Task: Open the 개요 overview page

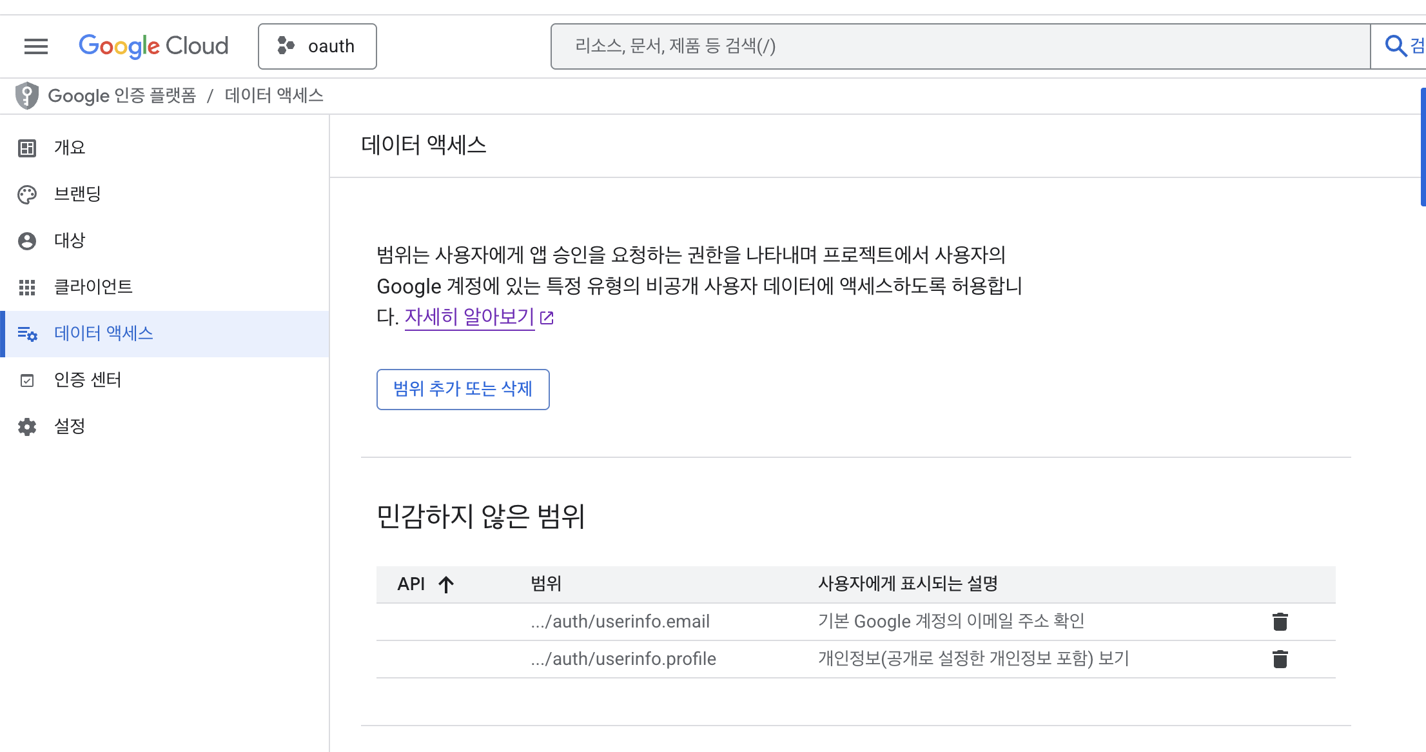Action: (x=70, y=148)
